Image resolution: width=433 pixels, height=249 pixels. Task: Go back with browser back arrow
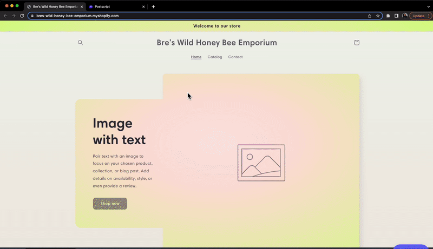[x=5, y=16]
